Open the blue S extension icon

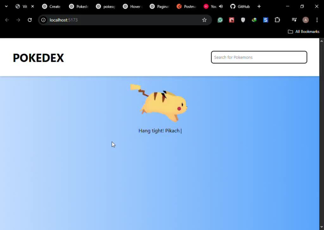(266, 20)
